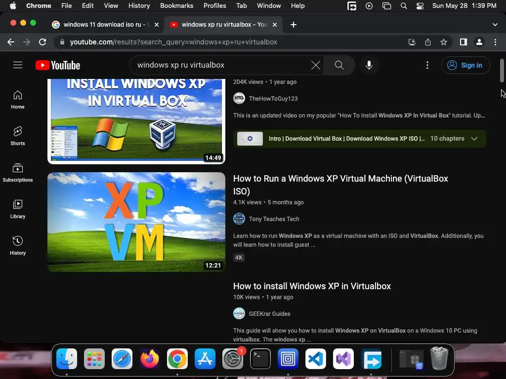Reload the current page
The height and width of the screenshot is (379, 506).
(42, 42)
